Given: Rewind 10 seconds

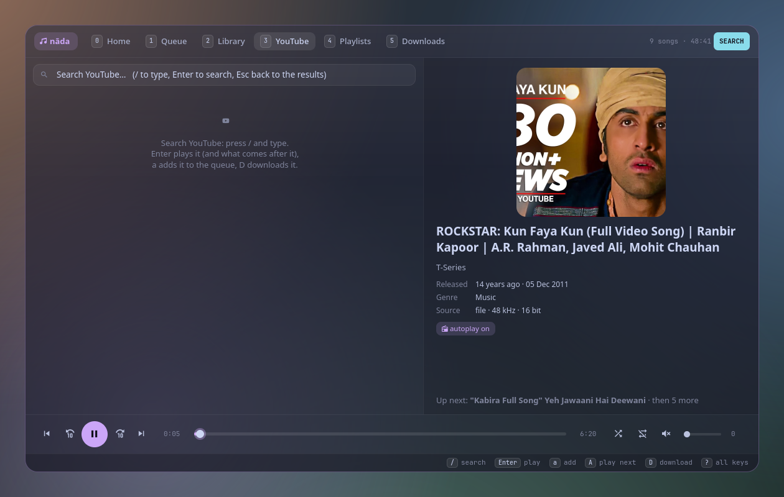Looking at the screenshot, I should 70,434.
